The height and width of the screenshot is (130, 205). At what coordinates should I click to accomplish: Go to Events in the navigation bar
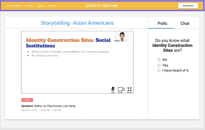[29, 6]
